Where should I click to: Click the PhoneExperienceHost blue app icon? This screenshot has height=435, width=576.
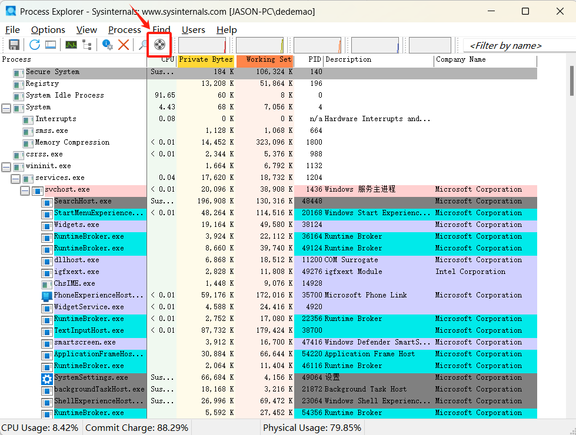tap(46, 296)
